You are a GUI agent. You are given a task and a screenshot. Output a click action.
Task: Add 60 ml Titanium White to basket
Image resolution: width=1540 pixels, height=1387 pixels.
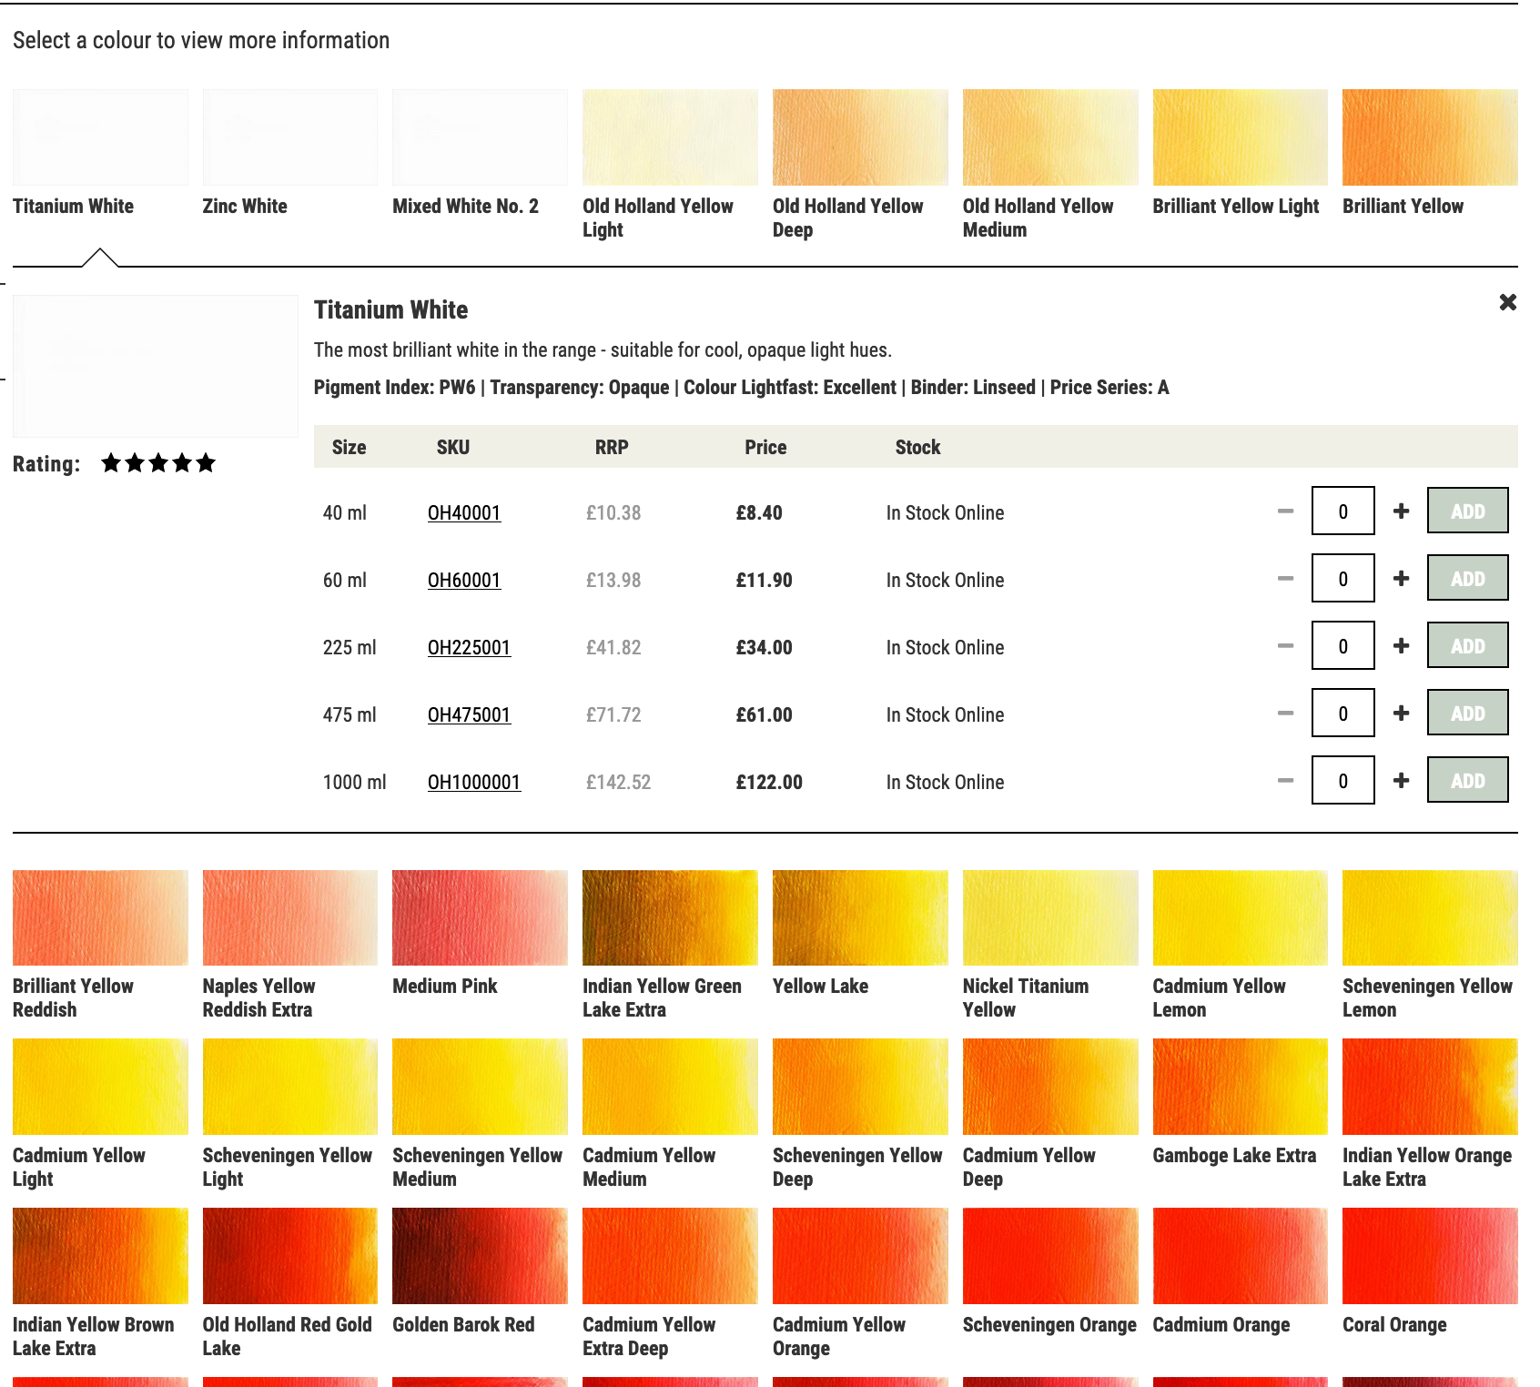(1467, 578)
